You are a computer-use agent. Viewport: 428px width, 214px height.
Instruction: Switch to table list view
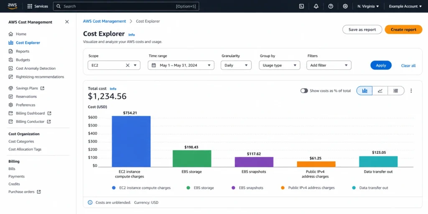(x=396, y=91)
